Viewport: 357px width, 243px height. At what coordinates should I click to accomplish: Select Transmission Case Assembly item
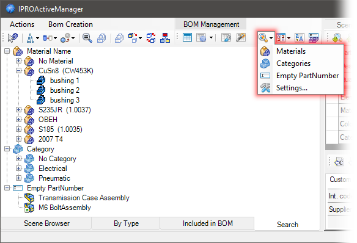[x=84, y=198]
